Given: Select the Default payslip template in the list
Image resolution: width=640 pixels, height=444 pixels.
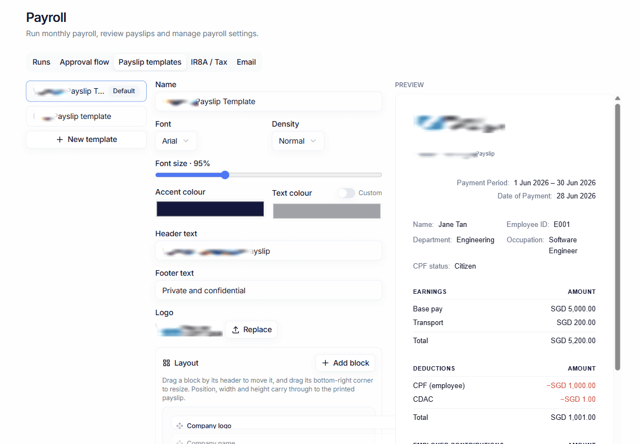Looking at the screenshot, I should (x=86, y=91).
